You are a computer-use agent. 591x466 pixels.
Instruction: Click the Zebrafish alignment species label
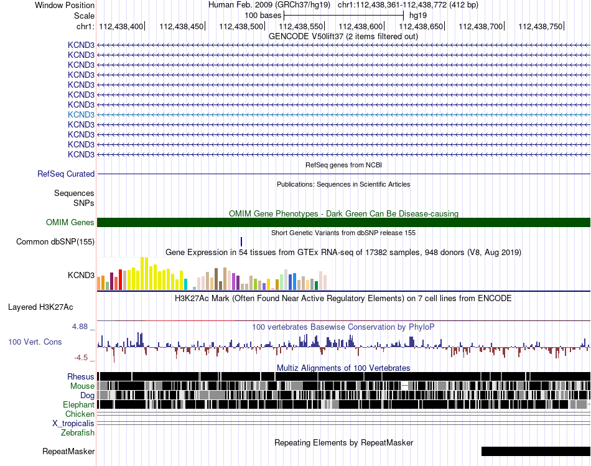coord(78,433)
